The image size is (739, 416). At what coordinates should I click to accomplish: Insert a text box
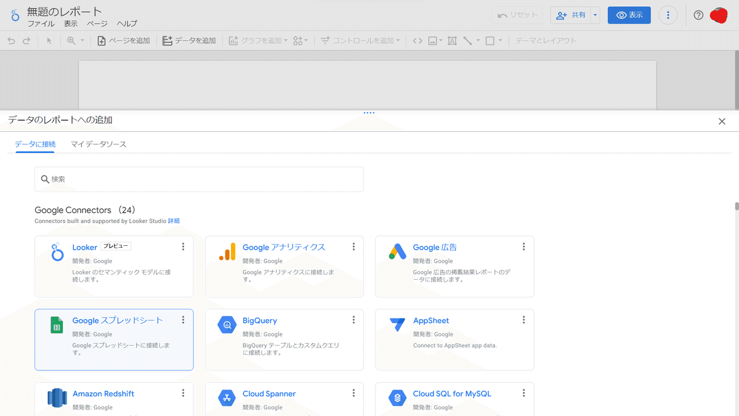[x=452, y=41]
